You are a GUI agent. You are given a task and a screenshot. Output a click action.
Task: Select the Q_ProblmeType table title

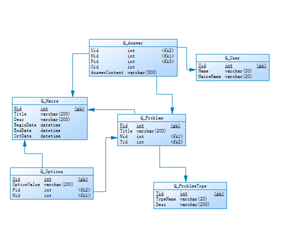(190, 186)
